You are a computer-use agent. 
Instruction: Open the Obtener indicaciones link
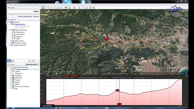coord(25,16)
